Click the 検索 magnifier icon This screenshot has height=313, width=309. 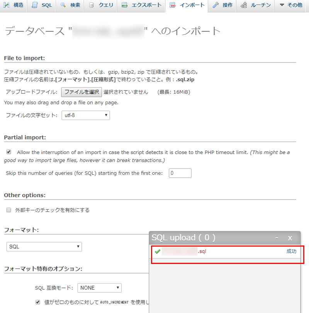(63, 5)
